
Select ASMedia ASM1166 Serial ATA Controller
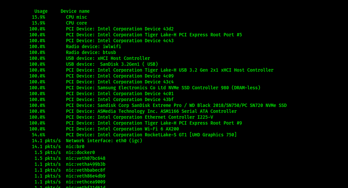(133, 111)
